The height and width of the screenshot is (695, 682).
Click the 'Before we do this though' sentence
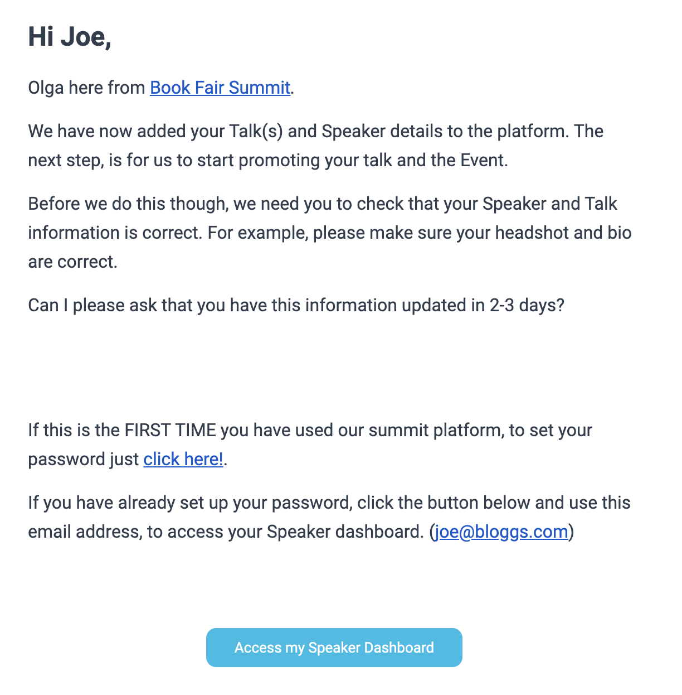(330, 233)
